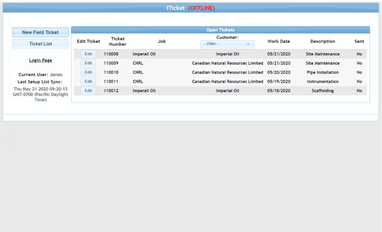The height and width of the screenshot is (232, 382).
Task: Click the Open Tickets panel header
Action: click(x=221, y=29)
